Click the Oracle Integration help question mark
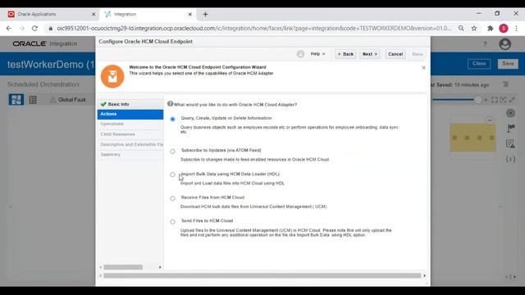Screen dimensions: 525x295 coord(485,44)
